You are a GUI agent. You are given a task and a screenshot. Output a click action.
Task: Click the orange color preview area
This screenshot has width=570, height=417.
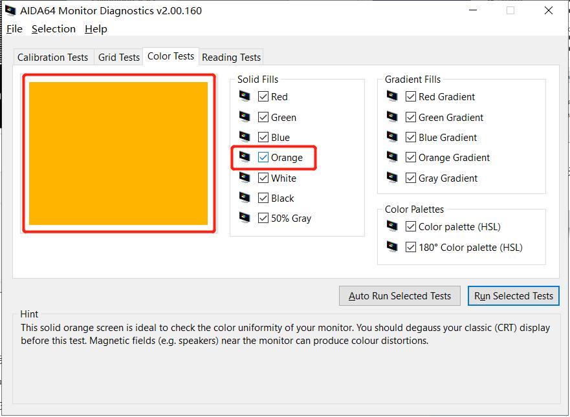point(119,153)
